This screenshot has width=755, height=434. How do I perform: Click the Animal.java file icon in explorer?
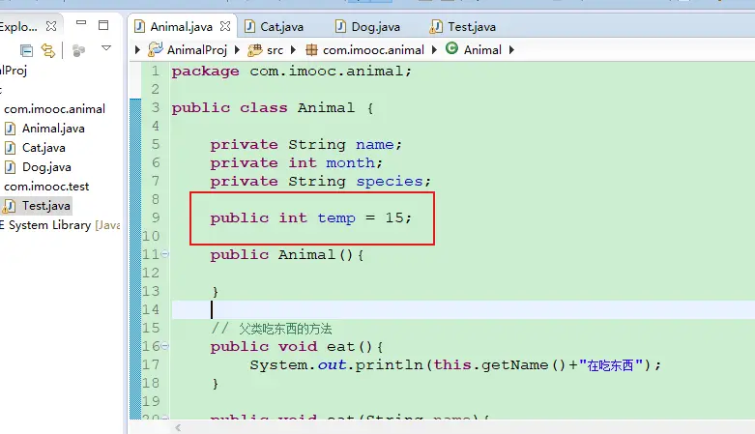tap(10, 129)
